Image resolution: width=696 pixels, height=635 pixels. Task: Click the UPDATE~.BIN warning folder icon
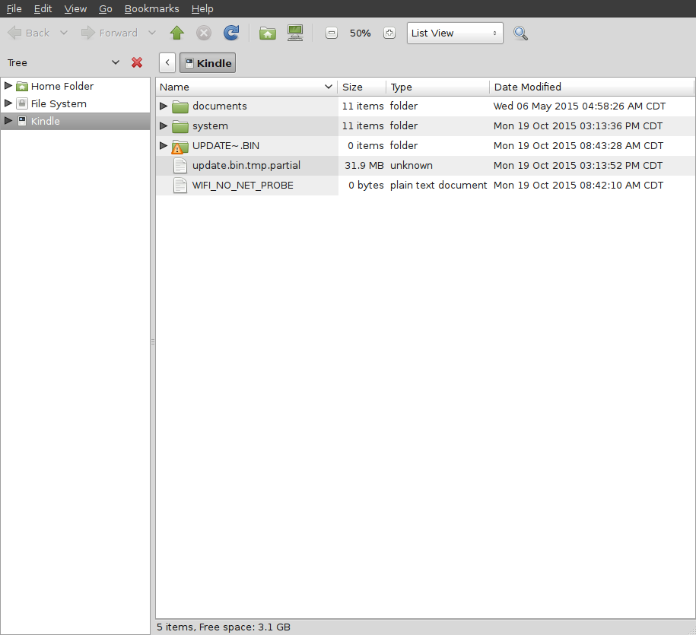coord(180,147)
